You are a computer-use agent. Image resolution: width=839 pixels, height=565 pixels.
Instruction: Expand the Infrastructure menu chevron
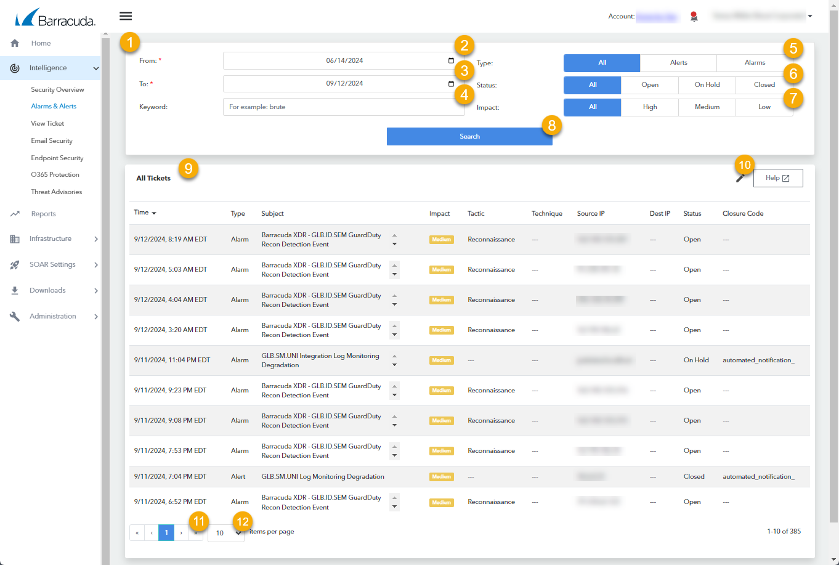click(x=95, y=239)
